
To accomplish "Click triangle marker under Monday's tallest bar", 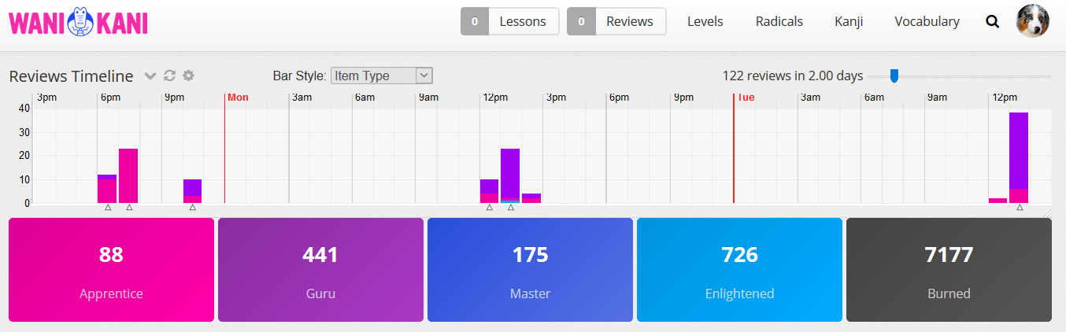I will point(511,208).
